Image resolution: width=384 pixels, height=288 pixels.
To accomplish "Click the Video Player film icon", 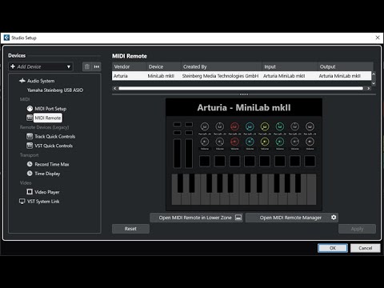I will coord(30,192).
